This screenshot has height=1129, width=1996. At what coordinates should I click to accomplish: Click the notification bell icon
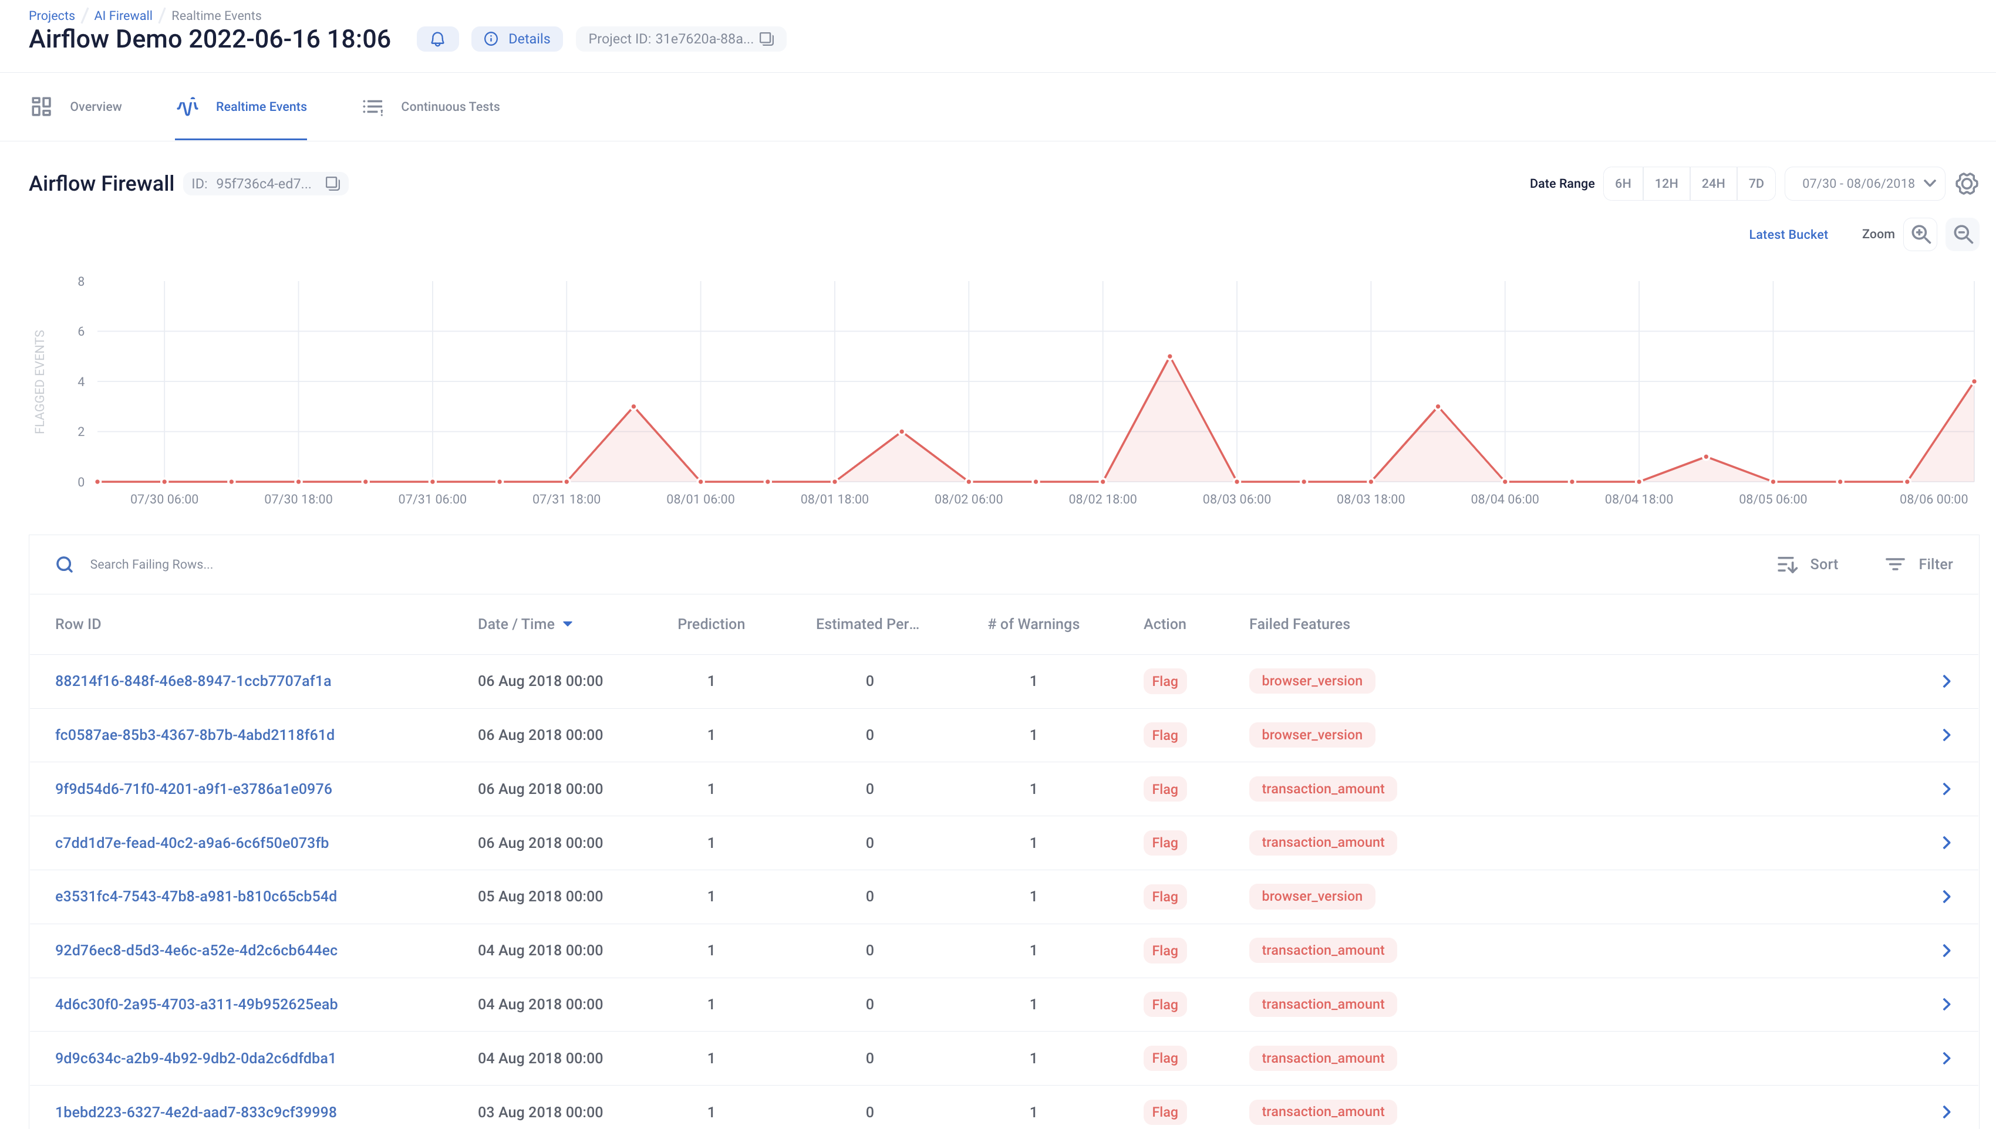coord(437,39)
